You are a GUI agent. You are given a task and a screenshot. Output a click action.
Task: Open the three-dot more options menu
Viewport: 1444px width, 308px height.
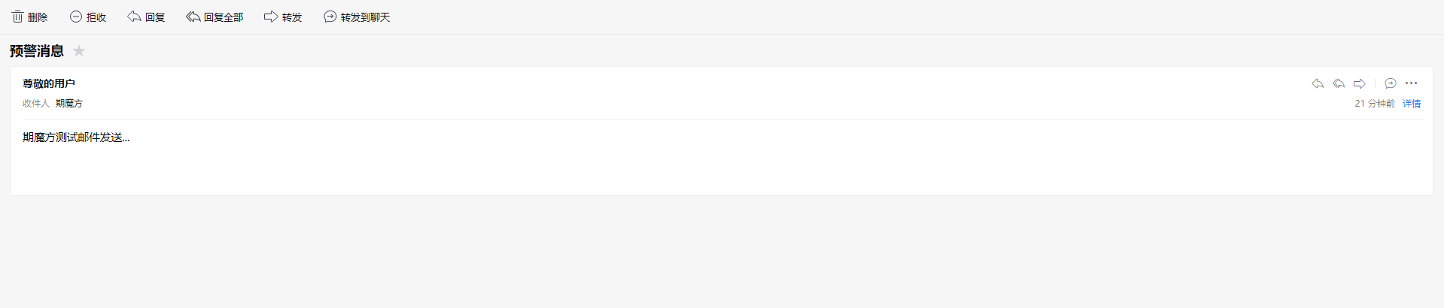pyautogui.click(x=1412, y=83)
